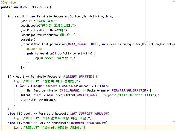
Task: Click the checkSelfPermission method call
Action: coord(61,86)
